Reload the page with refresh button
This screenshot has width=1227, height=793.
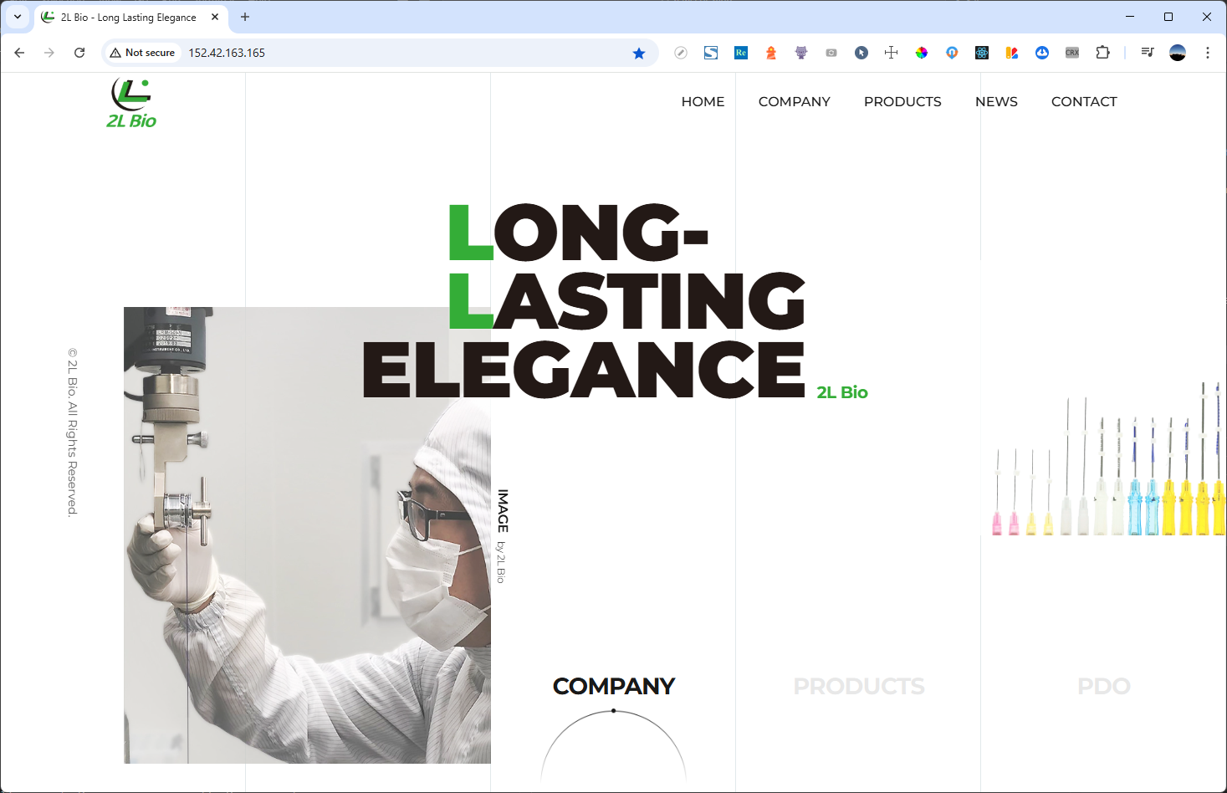coord(79,53)
